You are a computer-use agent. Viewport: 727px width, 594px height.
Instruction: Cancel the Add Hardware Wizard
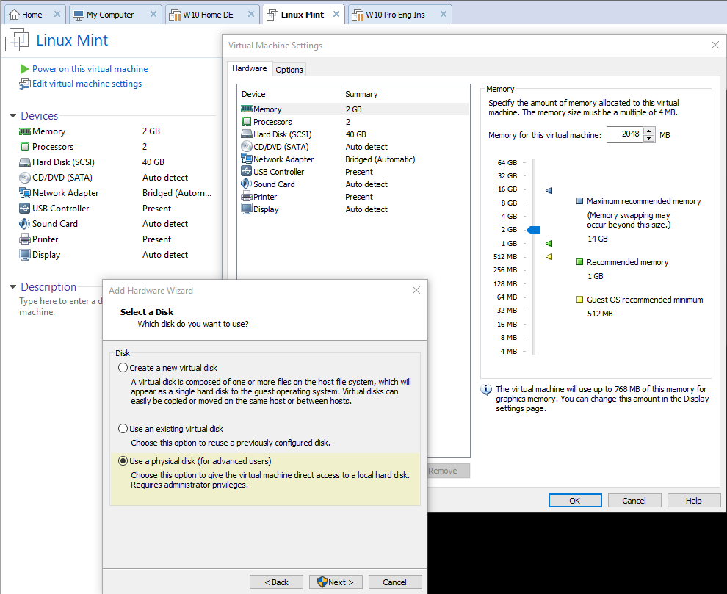394,582
